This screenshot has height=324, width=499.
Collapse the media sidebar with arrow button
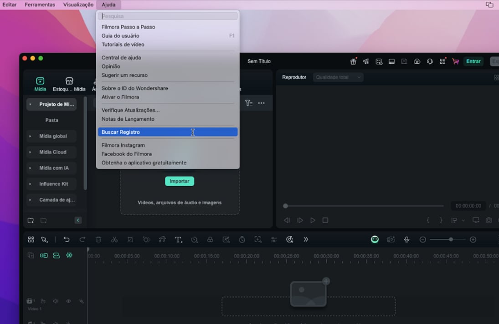coord(78,220)
